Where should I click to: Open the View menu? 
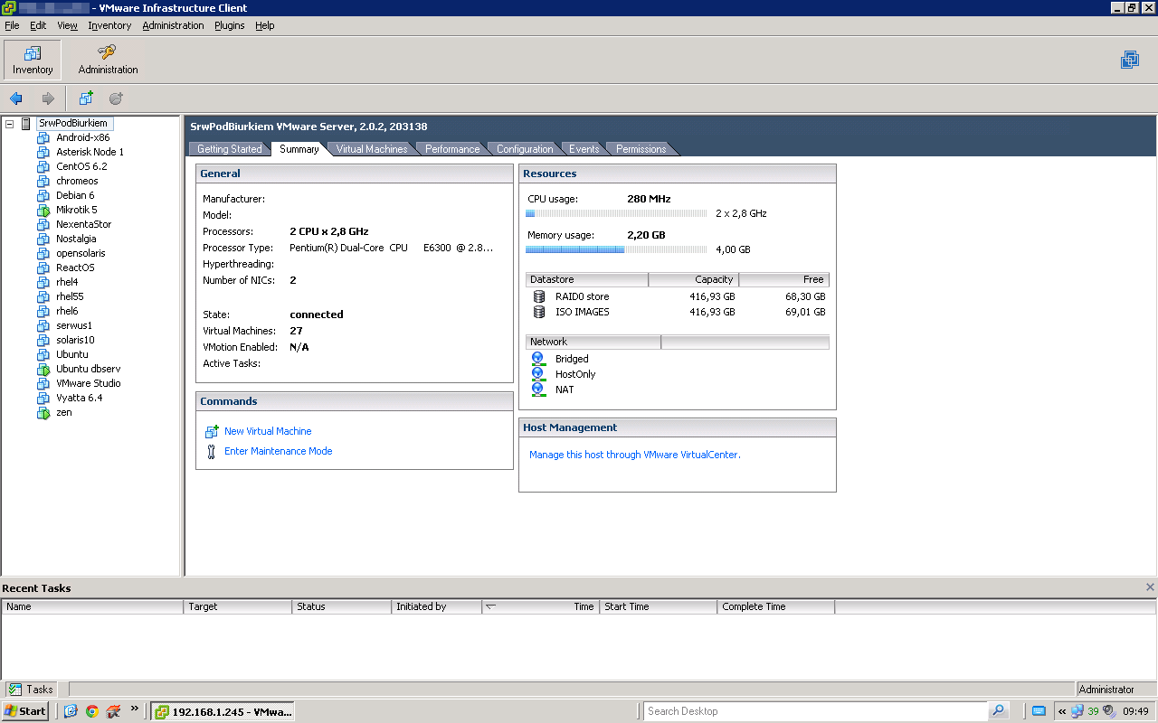click(x=67, y=25)
